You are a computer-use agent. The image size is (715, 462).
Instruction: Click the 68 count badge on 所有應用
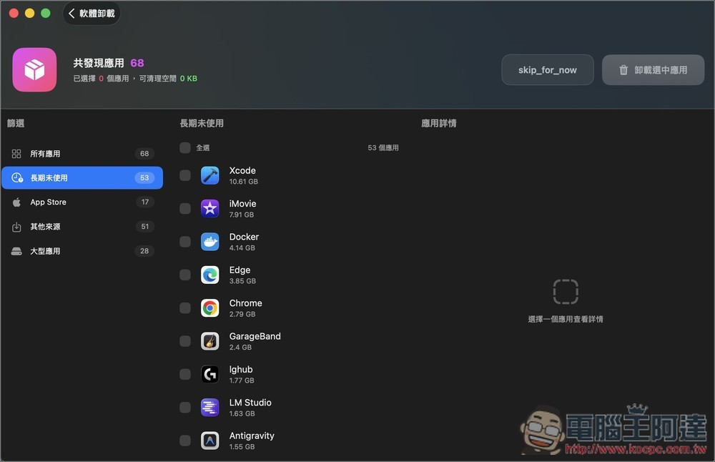144,154
